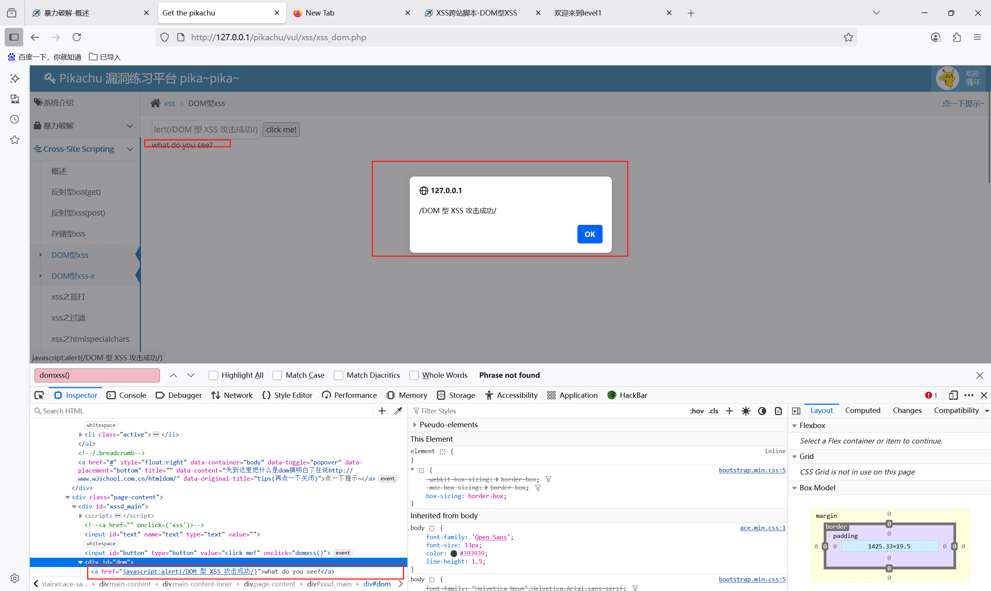Open the Firefox application menu icon
991x591 pixels.
pyautogui.click(x=977, y=37)
